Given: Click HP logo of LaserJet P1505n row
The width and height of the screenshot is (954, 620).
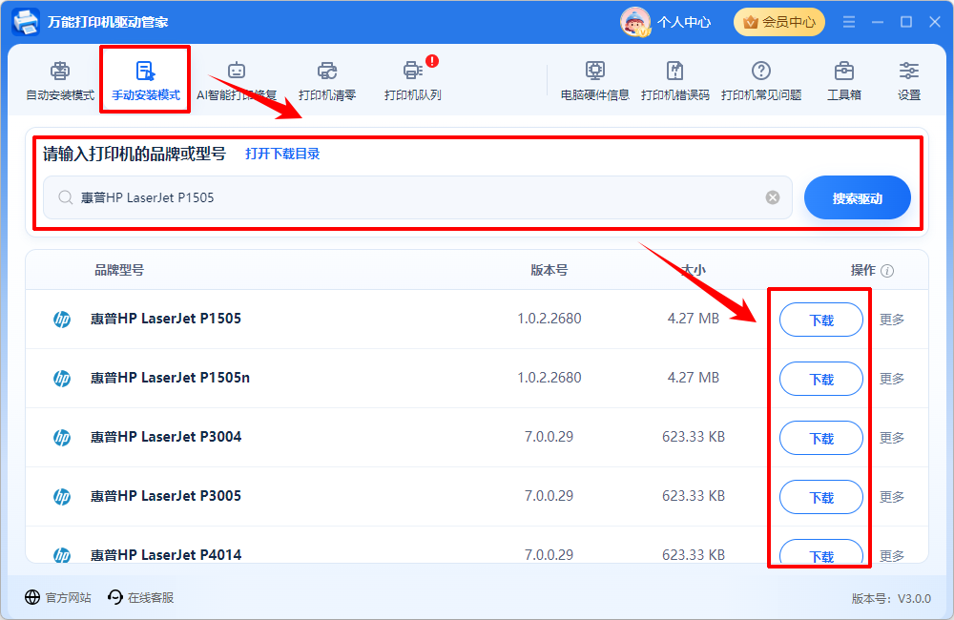Looking at the screenshot, I should pos(62,379).
